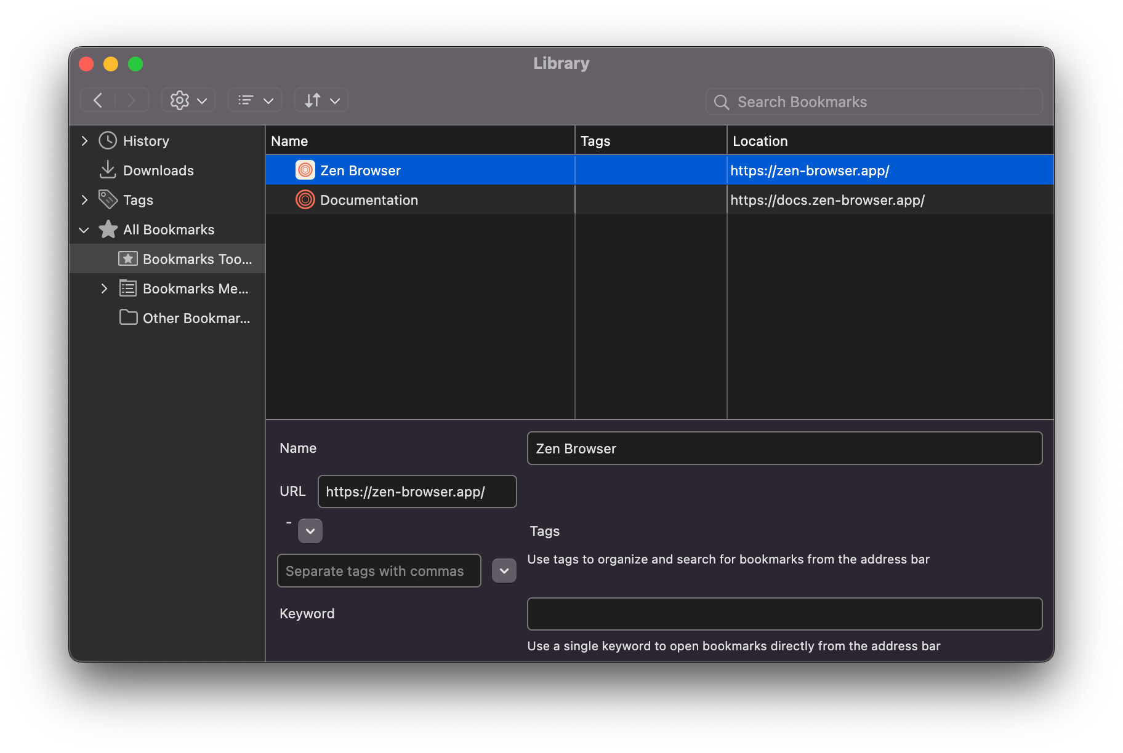This screenshot has height=753, width=1123.
Task: Maximize the Library window with green button
Action: click(135, 64)
